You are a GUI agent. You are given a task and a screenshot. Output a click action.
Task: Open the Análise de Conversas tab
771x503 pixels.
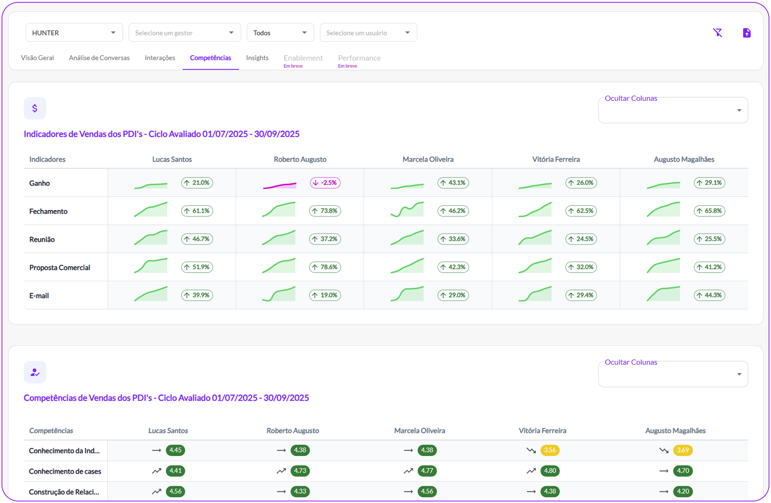pyautogui.click(x=99, y=58)
